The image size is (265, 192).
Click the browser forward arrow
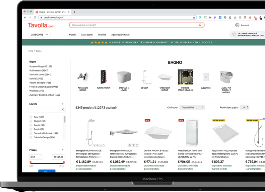[30, 17]
